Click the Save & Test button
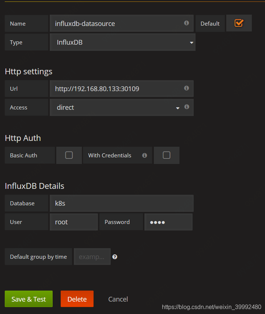This screenshot has height=314, width=265. [x=29, y=299]
